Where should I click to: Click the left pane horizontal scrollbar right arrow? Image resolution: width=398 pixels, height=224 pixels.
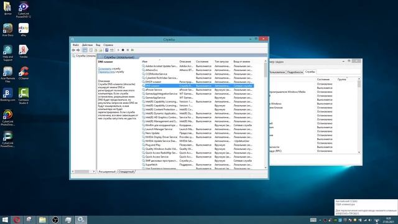point(94,172)
